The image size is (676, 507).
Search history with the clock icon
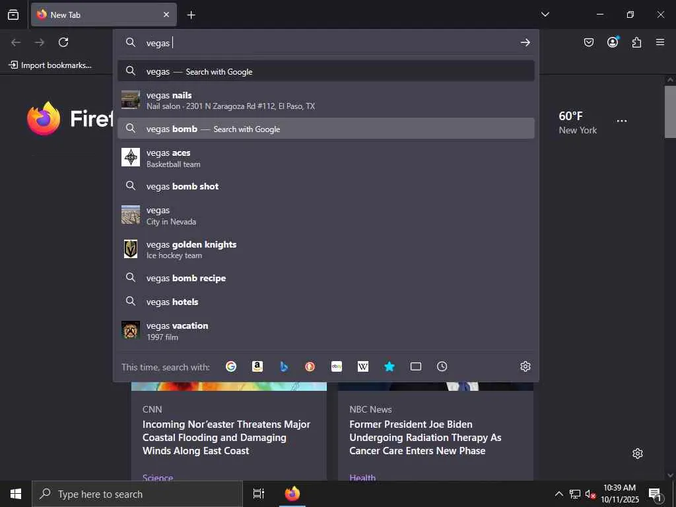[442, 366]
